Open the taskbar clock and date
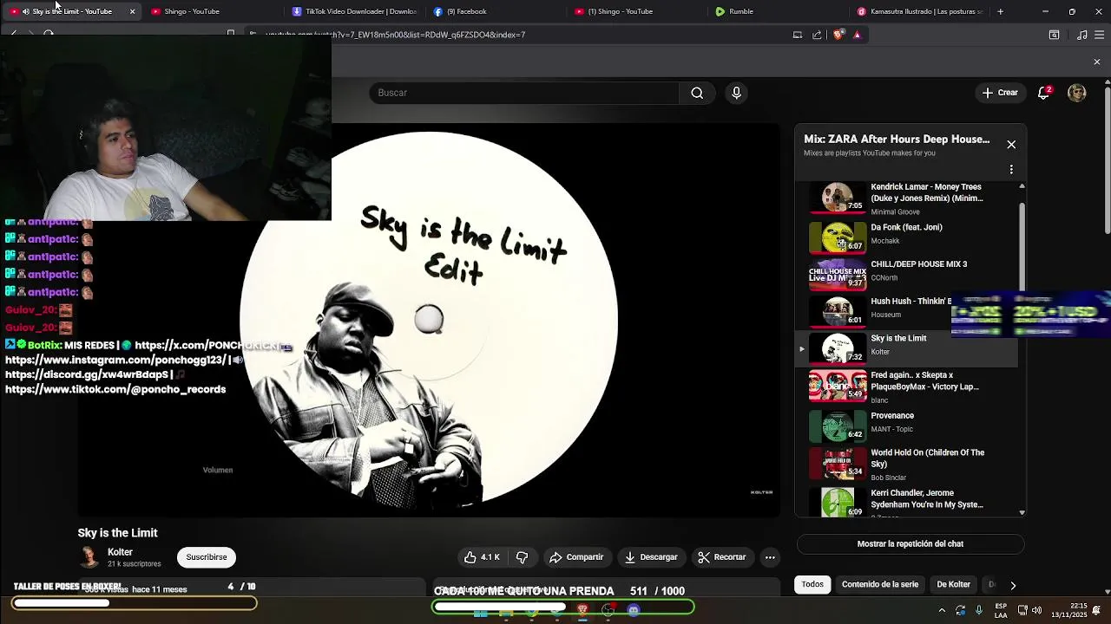The height and width of the screenshot is (624, 1111). [x=1069, y=610]
